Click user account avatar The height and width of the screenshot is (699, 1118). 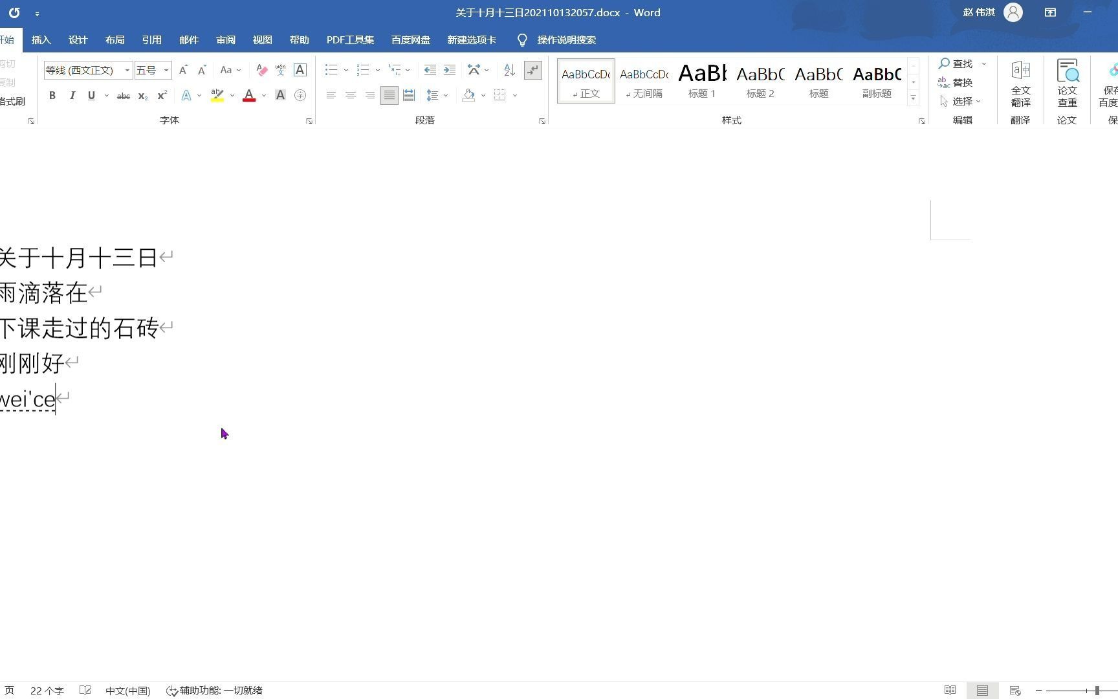(1013, 12)
